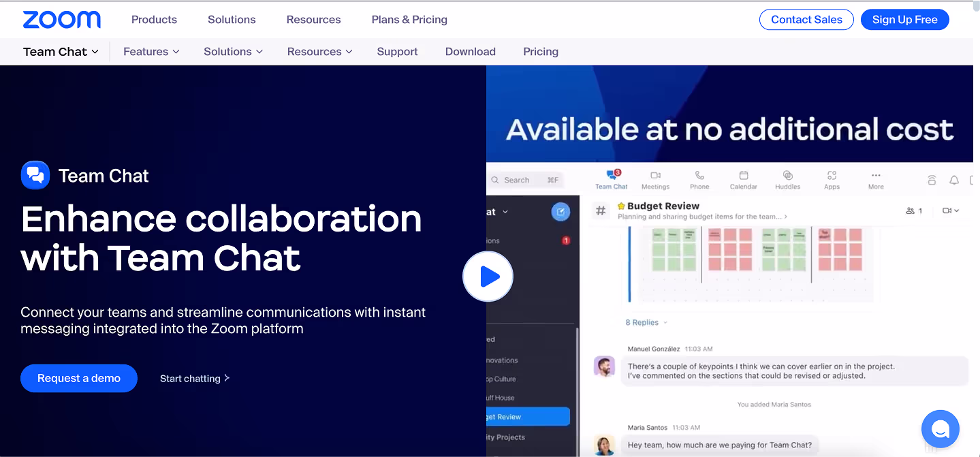
Task: Click the Contact Sales button
Action: pos(806,20)
